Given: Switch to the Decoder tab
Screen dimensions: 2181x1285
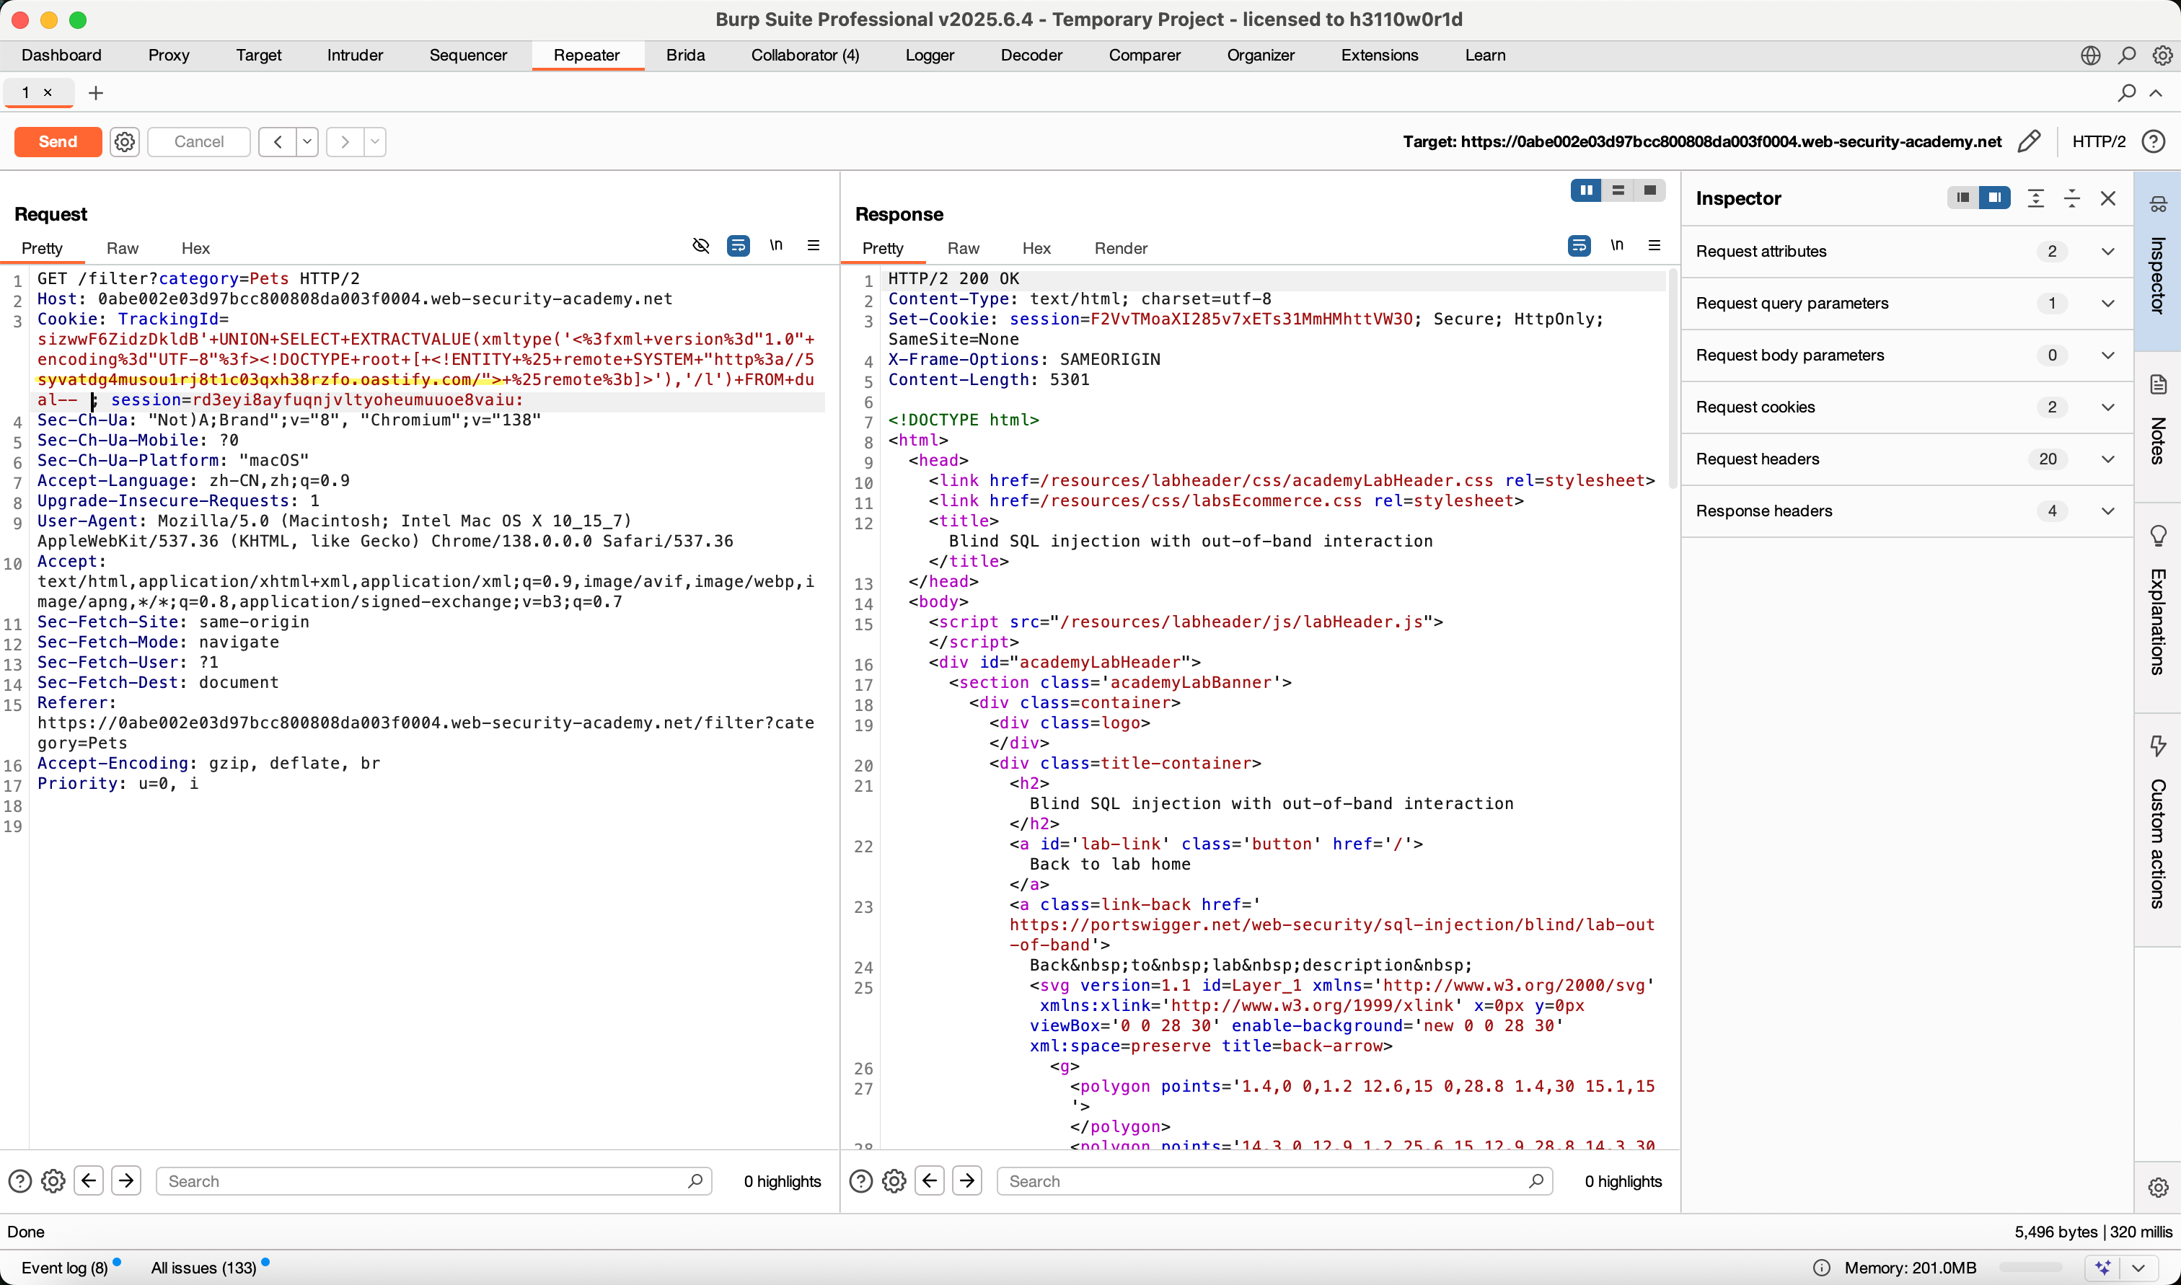Looking at the screenshot, I should (1031, 55).
